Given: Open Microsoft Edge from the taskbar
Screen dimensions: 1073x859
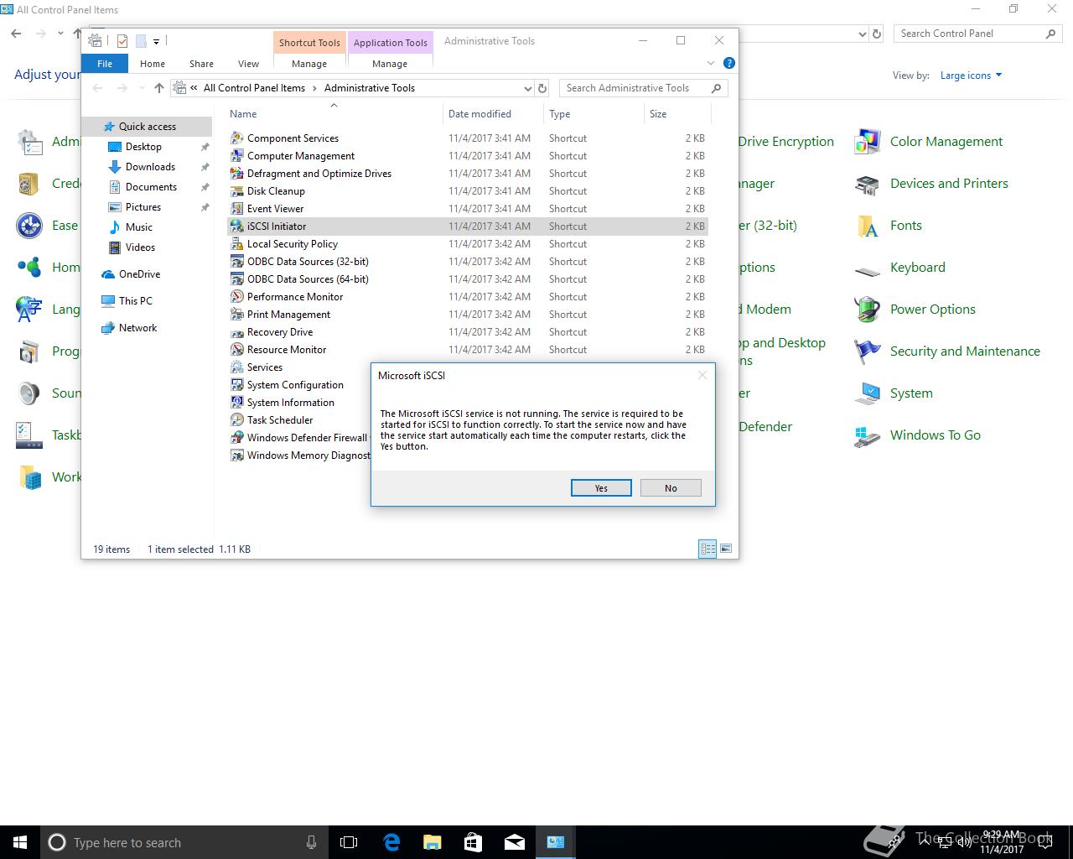Looking at the screenshot, I should click(391, 842).
